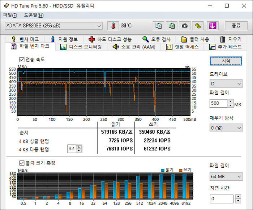Click the copy screenshot to clipboard icon

(171, 26)
